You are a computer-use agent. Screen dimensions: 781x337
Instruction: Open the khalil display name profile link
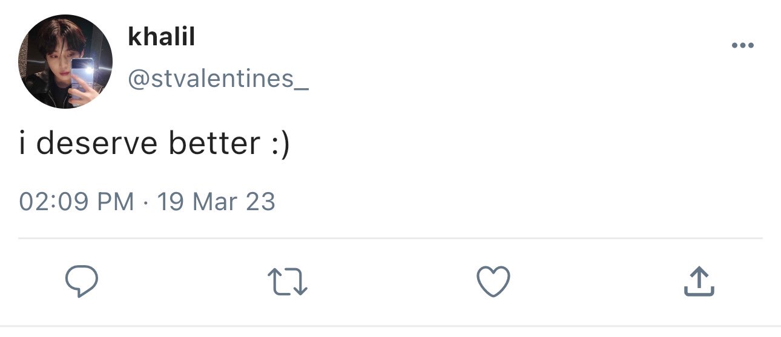(161, 37)
